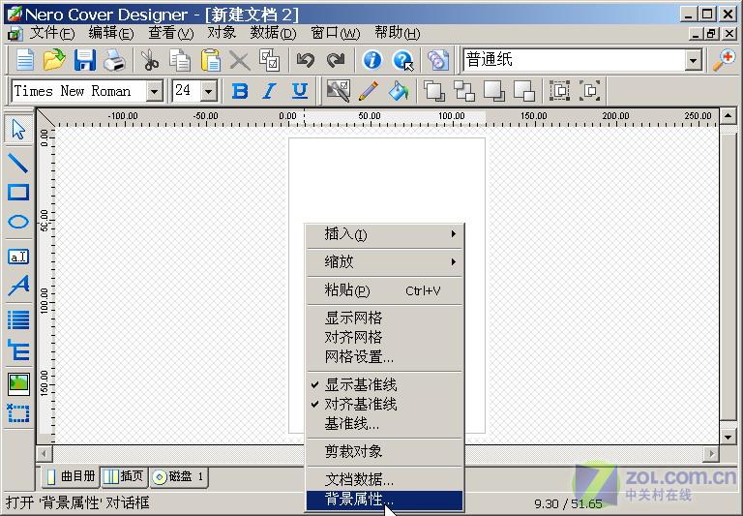Image resolution: width=743 pixels, height=516 pixels.
Task: Click the Print icon
Action: [114, 60]
